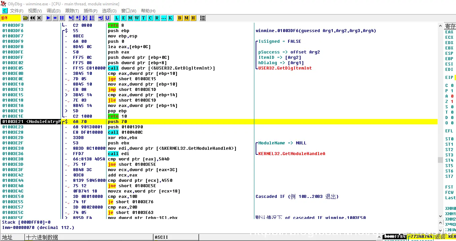Image resolution: width=456 pixels, height=241 pixels.
Task: Open Executable modules with E button
Action: point(124,18)
